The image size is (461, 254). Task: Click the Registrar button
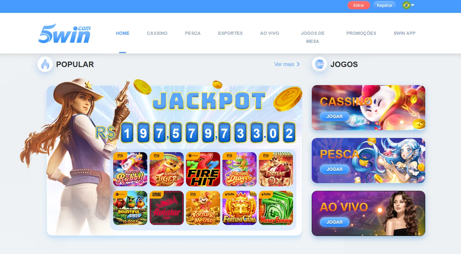point(385,5)
